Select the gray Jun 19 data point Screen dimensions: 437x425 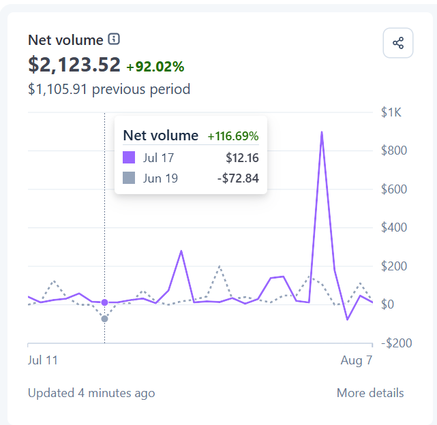(x=104, y=319)
